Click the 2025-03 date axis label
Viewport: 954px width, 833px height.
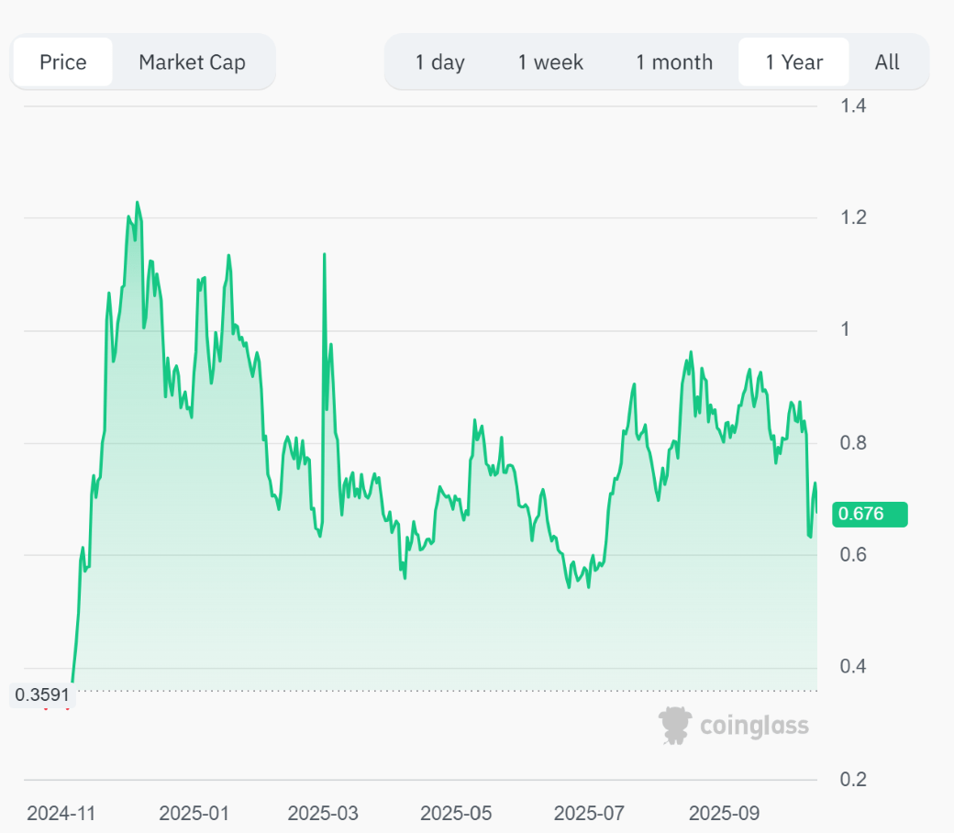323,814
